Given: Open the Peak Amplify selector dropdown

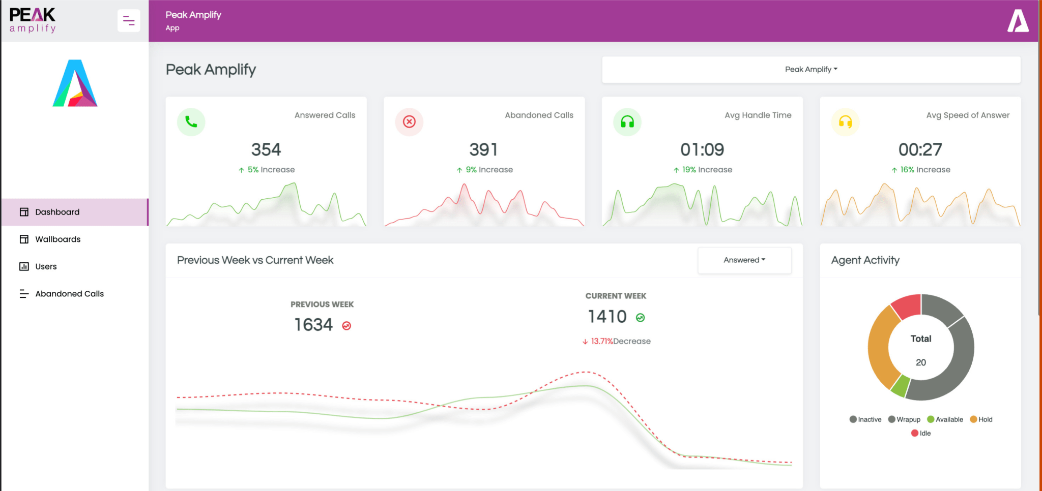Looking at the screenshot, I should pos(811,69).
